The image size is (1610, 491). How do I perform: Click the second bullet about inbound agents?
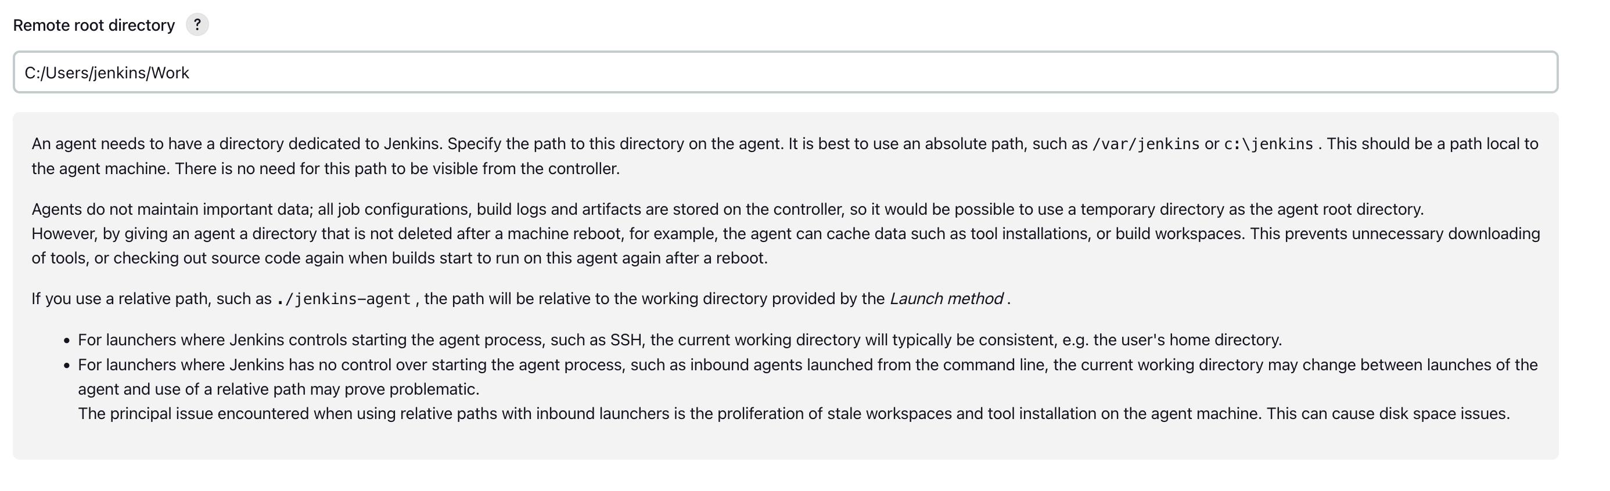tap(807, 365)
